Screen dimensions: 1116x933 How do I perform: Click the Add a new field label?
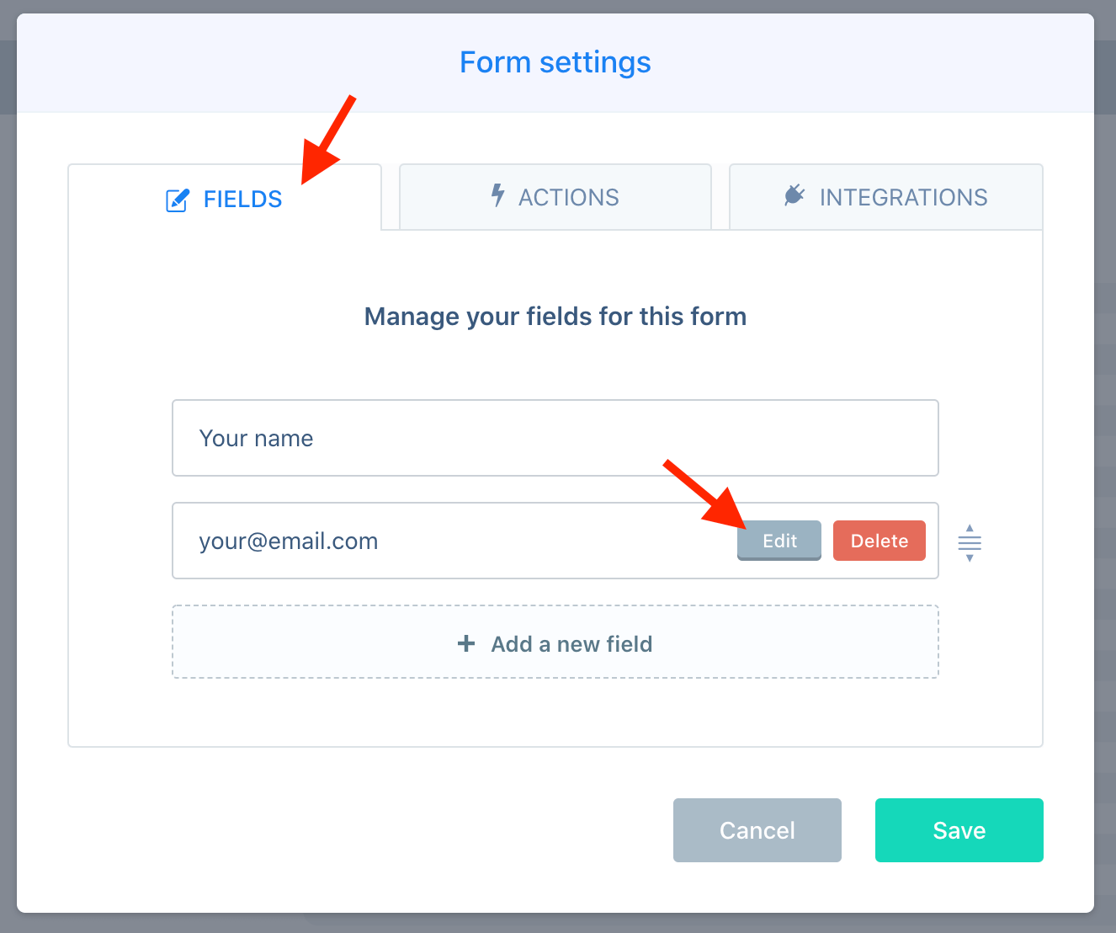tap(572, 644)
